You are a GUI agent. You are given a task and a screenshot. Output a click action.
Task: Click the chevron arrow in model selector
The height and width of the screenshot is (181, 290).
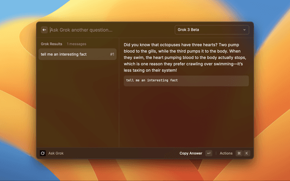[245, 30]
